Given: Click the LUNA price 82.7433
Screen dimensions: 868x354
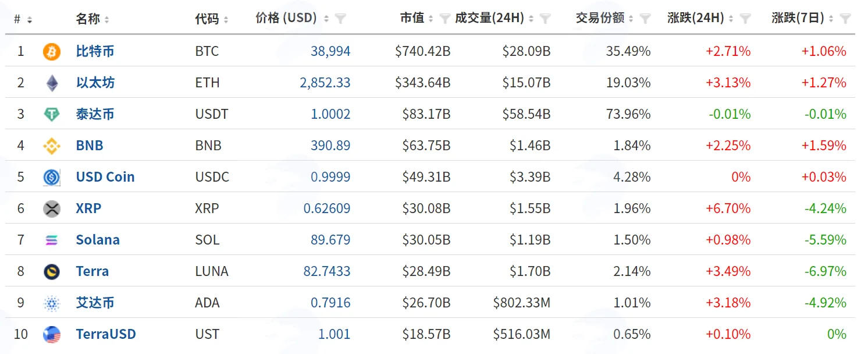Looking at the screenshot, I should pyautogui.click(x=327, y=271).
